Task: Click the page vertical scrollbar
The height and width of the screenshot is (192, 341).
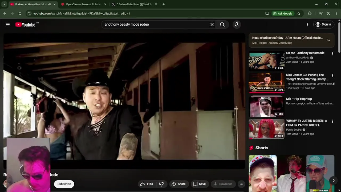Action: (339, 37)
